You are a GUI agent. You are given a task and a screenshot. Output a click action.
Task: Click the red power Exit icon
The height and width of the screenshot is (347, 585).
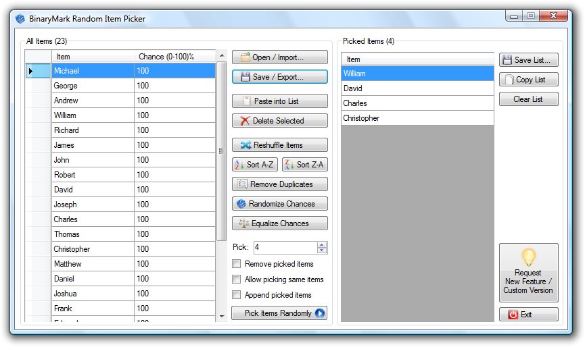coord(513,315)
